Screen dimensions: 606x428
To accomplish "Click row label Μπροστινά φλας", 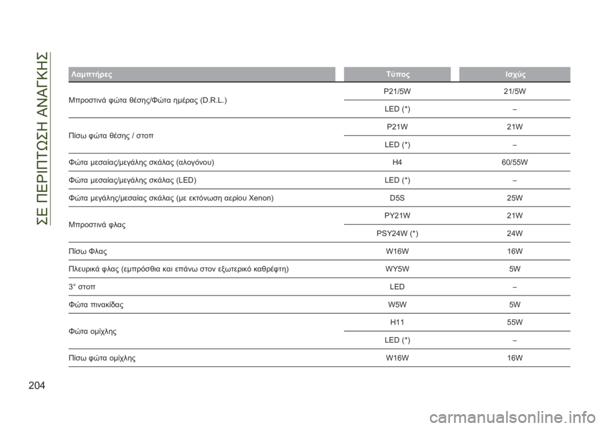I will pyautogui.click(x=97, y=225).
